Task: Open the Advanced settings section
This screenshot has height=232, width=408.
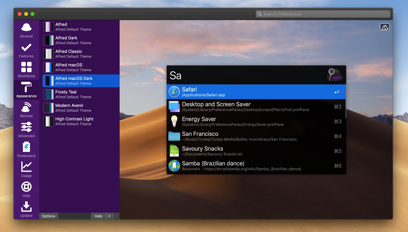Action: (x=26, y=130)
